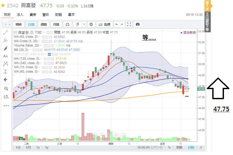233x155 pixels.
Task: Open the Volume (false, 20) dropdown arrow
Action: [41, 45]
